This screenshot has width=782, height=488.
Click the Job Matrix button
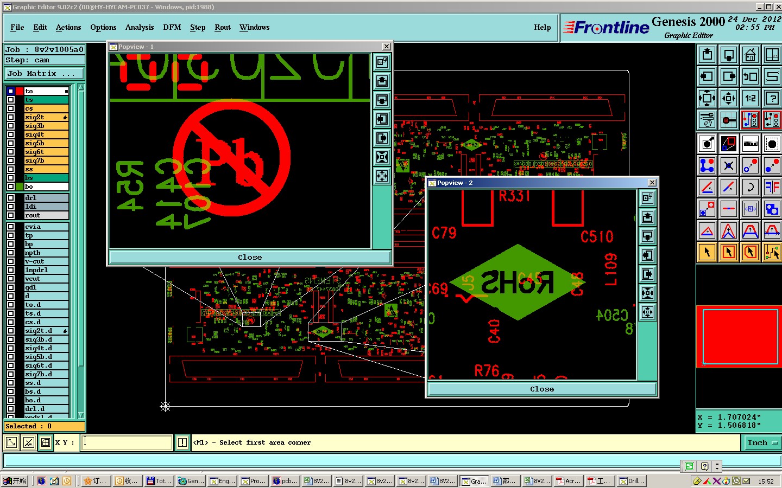(45, 73)
